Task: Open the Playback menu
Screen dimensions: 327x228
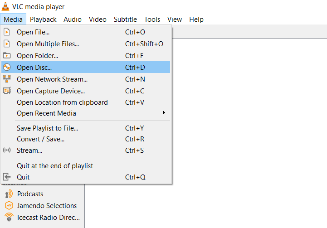Action: pyautogui.click(x=43, y=19)
